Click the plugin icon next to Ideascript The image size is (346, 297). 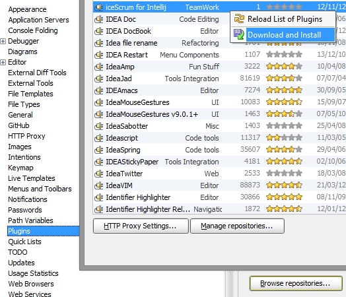98,138
